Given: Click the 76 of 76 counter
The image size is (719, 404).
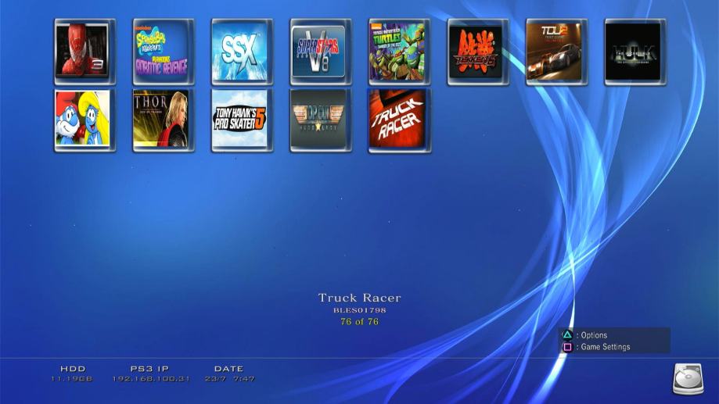Looking at the screenshot, I should coord(360,321).
